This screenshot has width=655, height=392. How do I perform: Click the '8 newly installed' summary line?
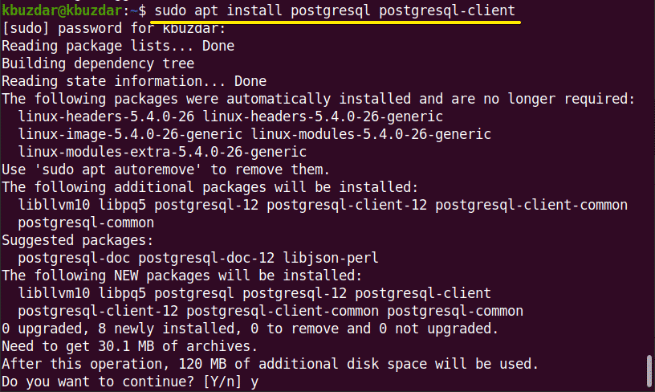coord(250,329)
